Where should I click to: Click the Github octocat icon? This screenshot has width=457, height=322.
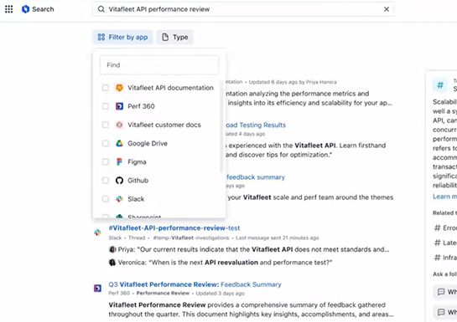tap(120, 181)
